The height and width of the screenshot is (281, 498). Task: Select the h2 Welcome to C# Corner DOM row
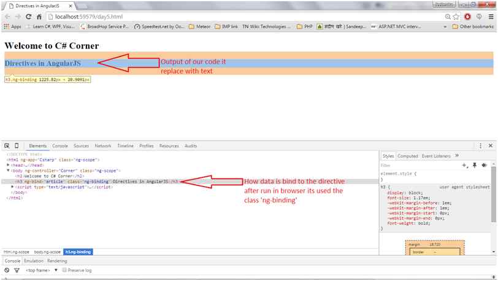tap(50, 176)
